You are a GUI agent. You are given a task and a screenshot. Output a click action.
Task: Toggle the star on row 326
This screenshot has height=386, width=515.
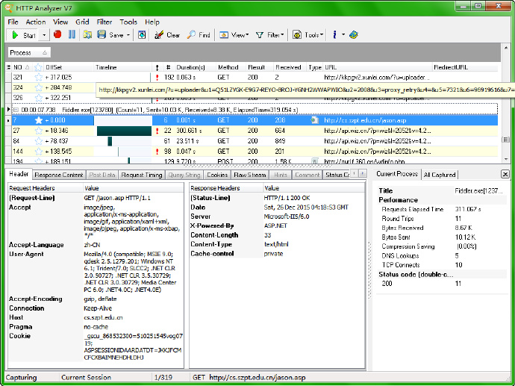(39, 98)
